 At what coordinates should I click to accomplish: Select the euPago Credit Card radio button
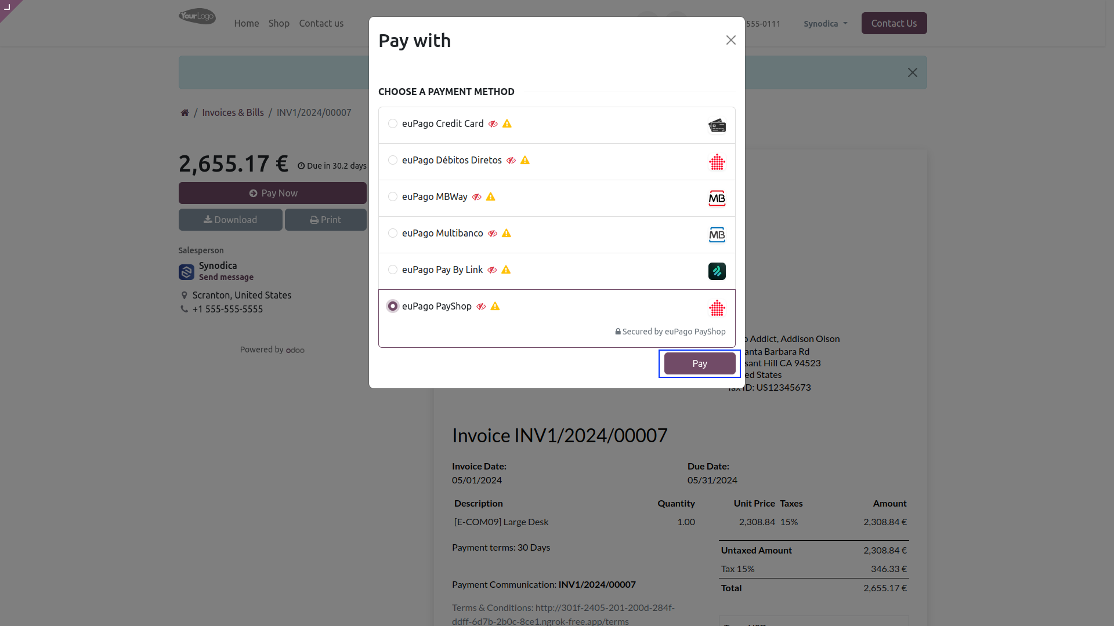[393, 123]
